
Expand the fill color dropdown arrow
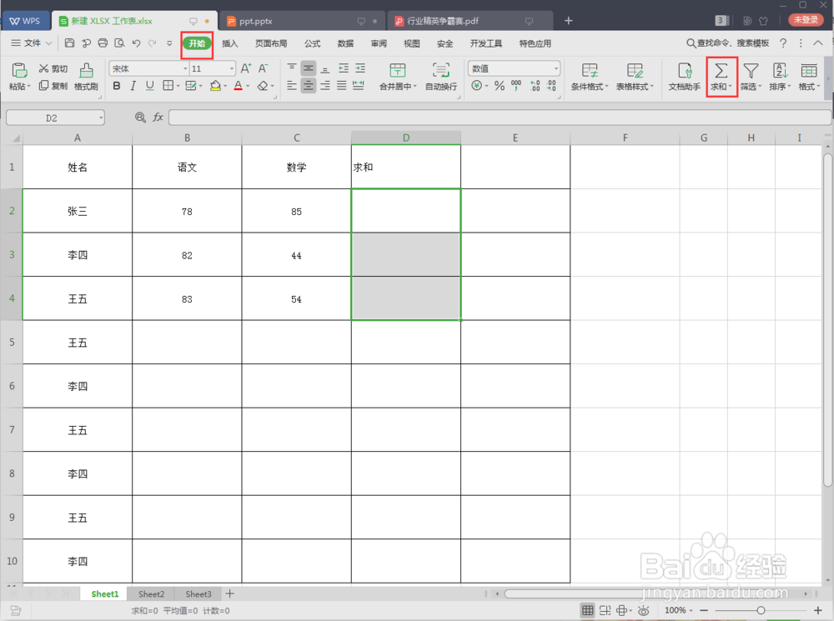(225, 86)
